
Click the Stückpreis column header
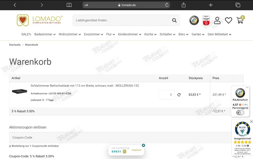[196, 78]
